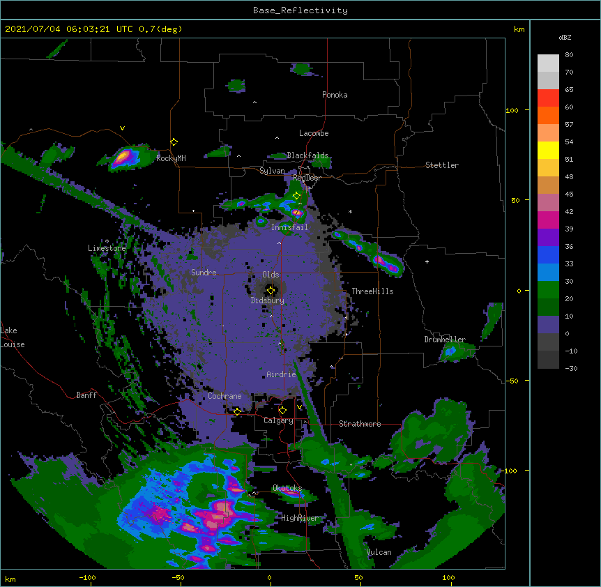Click the RockyMH label

pos(171,158)
